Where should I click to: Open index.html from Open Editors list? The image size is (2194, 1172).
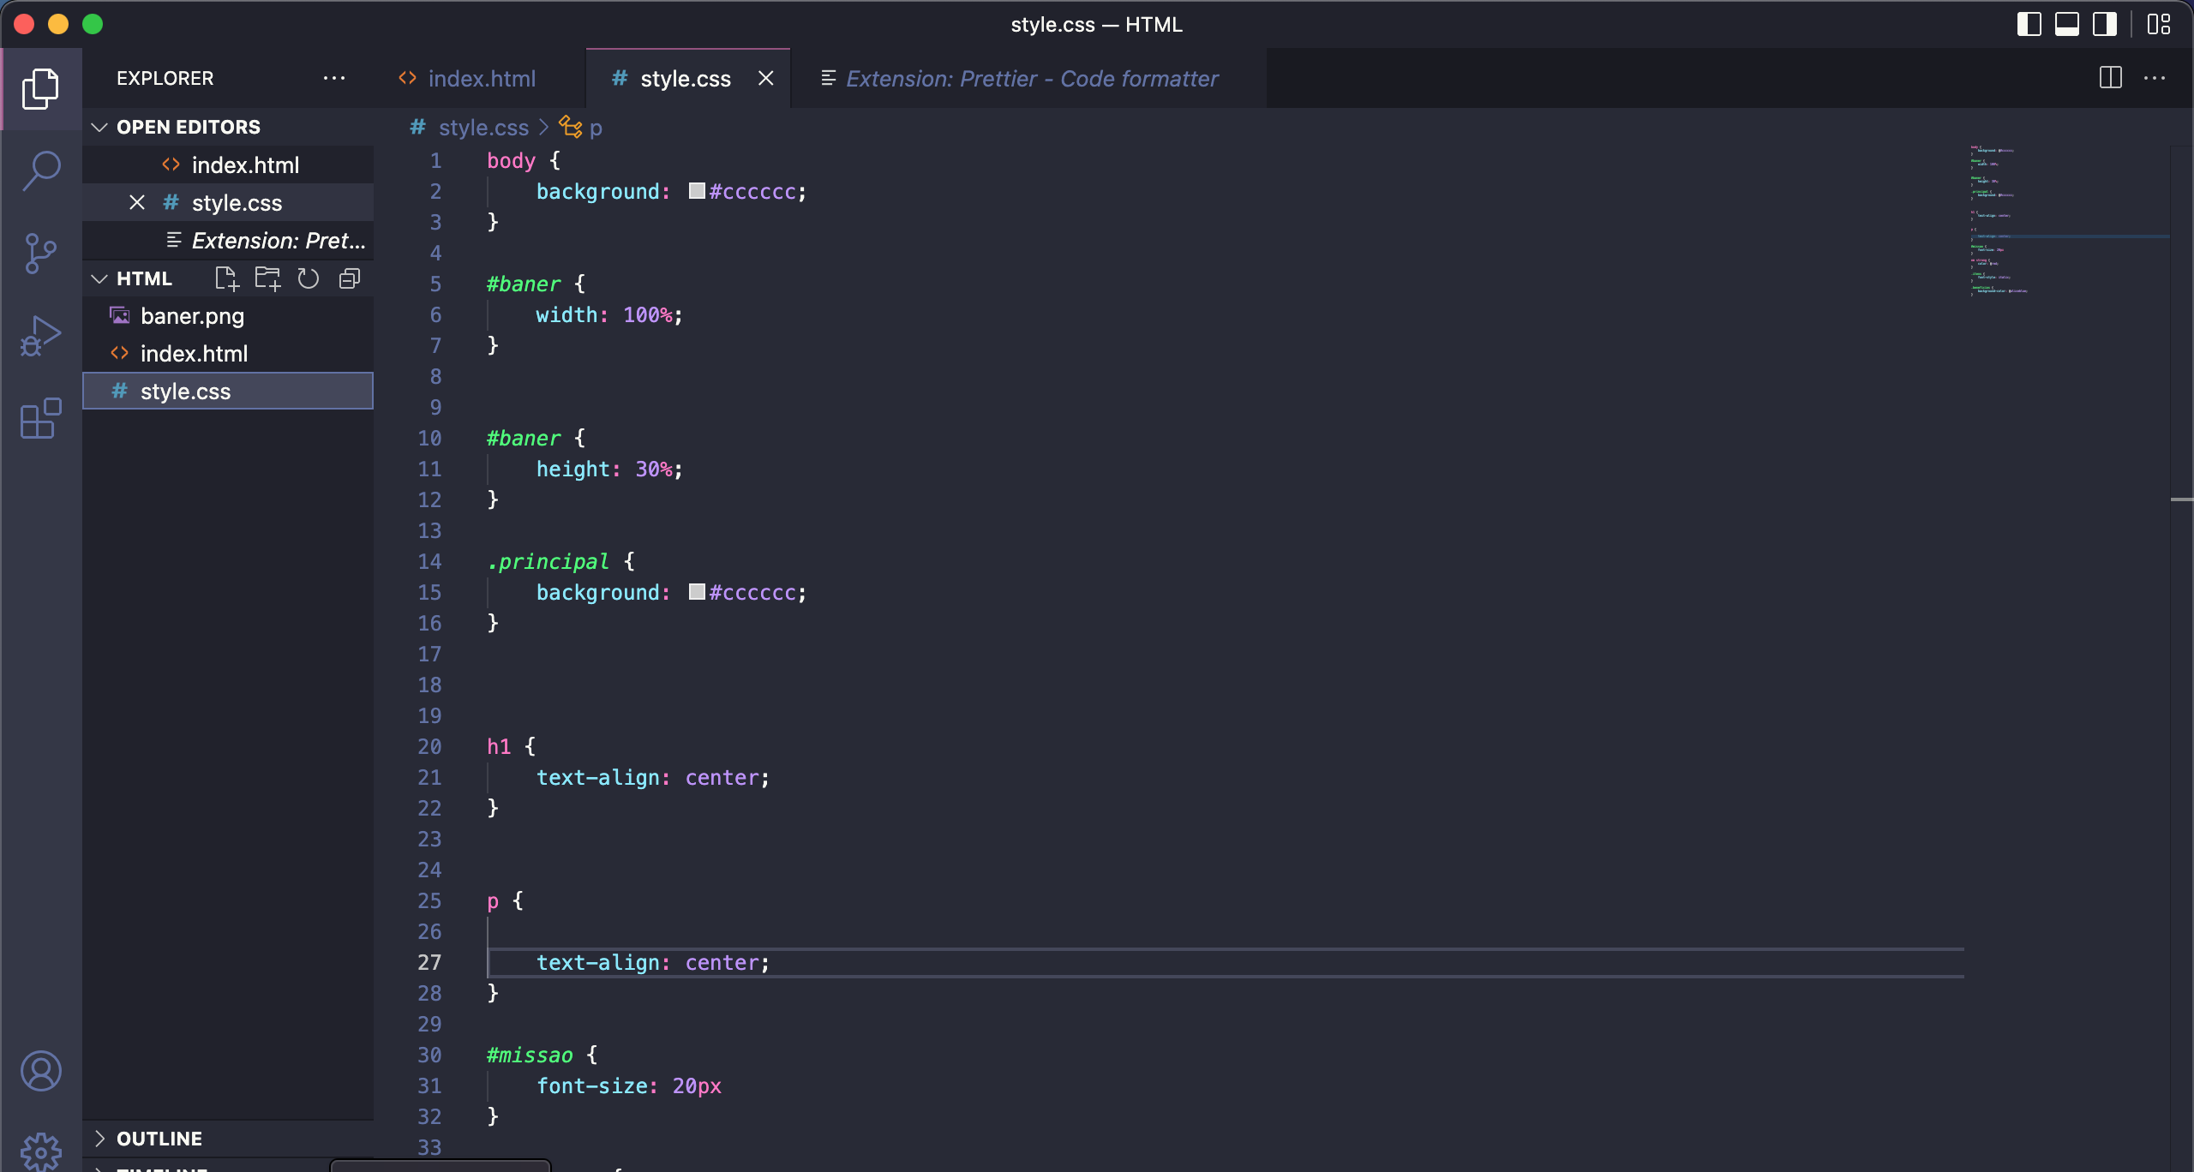228,164
